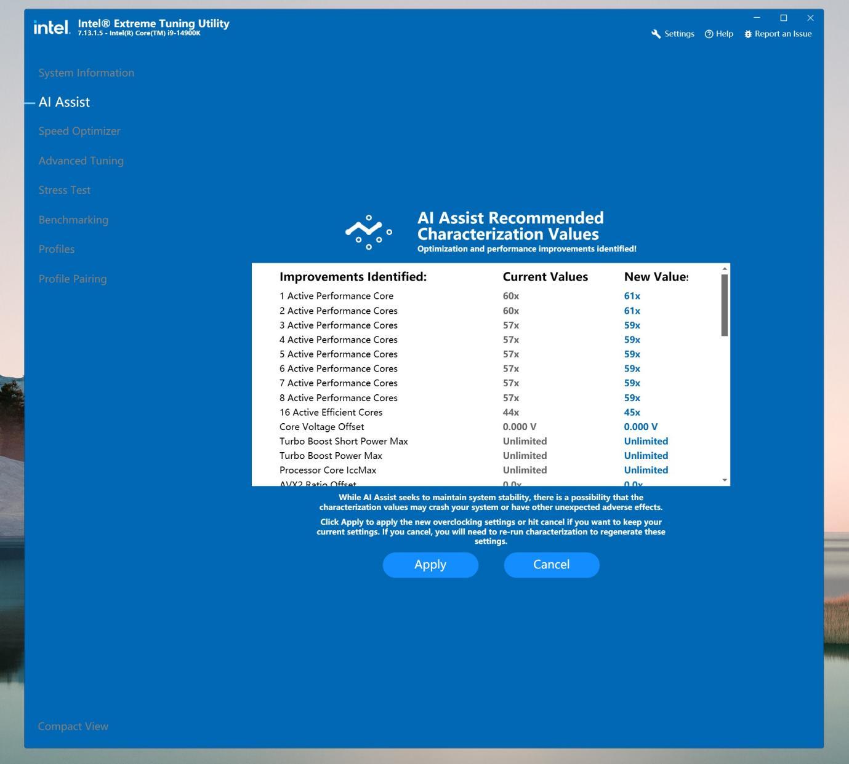Click "Turbo Boost Short Power Max" label
Image resolution: width=849 pixels, height=764 pixels.
point(344,441)
